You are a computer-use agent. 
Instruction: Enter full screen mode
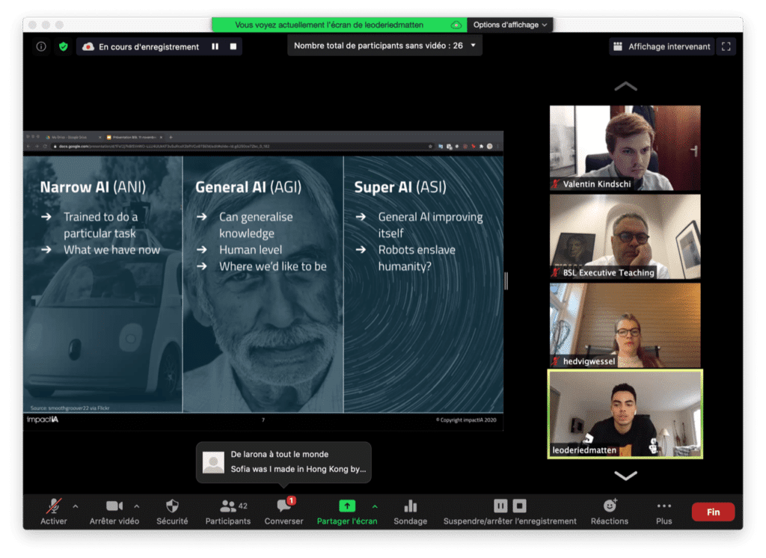coord(725,46)
